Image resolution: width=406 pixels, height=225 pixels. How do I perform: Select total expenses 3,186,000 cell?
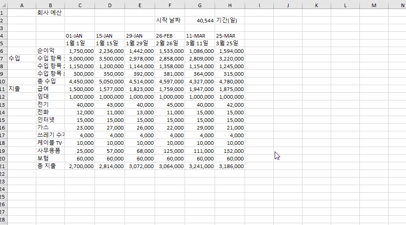pyautogui.click(x=230, y=166)
